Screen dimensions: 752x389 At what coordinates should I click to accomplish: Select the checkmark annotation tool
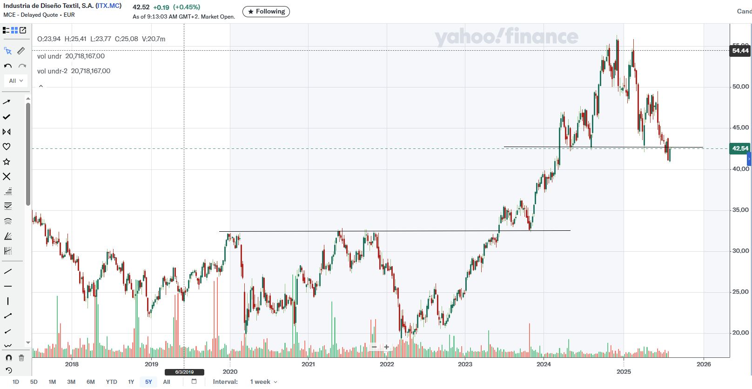point(7,117)
